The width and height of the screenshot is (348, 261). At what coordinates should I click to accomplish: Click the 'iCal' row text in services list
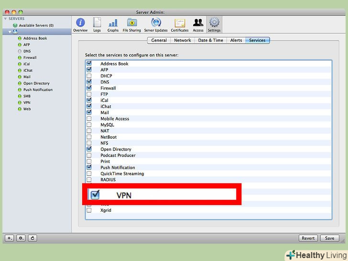(x=104, y=100)
